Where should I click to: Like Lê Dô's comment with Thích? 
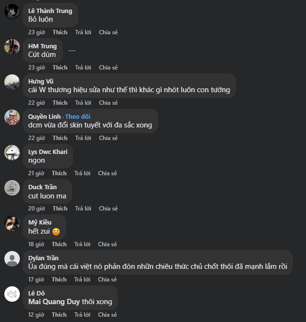tap(60, 315)
